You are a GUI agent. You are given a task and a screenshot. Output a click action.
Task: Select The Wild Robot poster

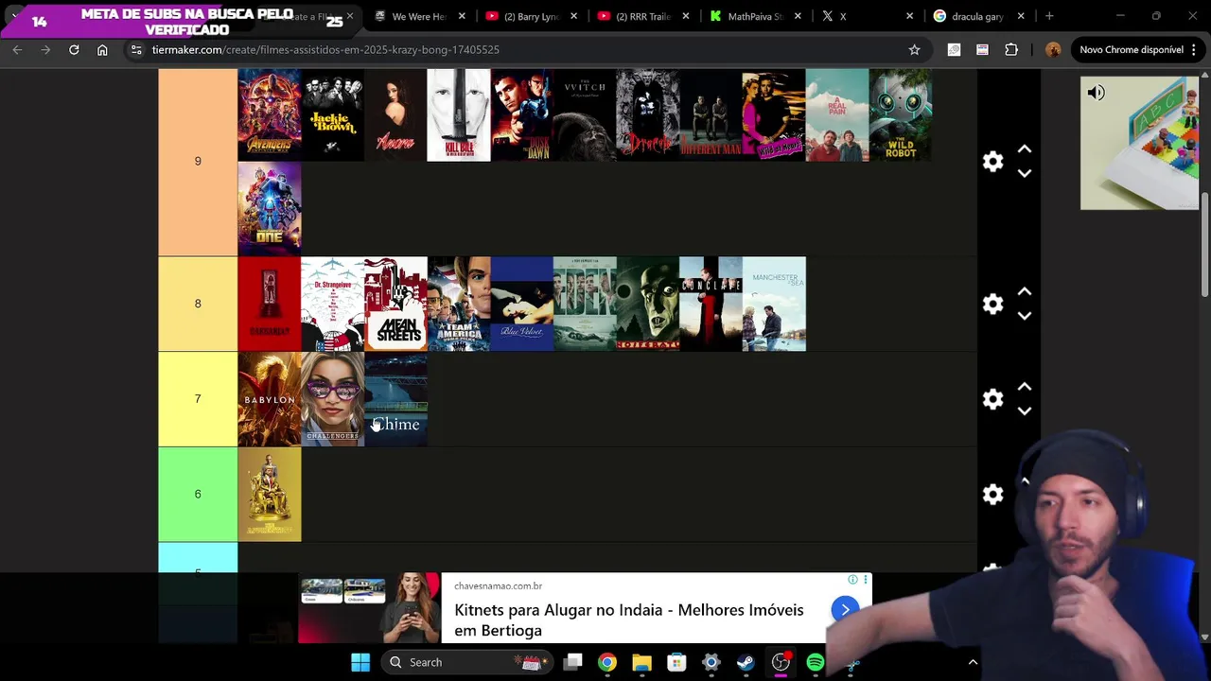pyautogui.click(x=900, y=114)
